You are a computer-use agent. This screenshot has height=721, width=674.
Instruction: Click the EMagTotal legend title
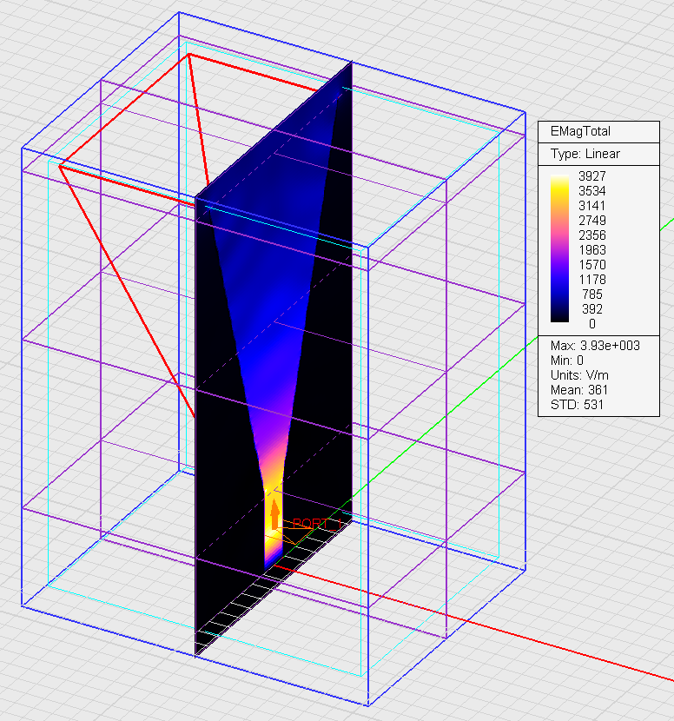(x=580, y=132)
